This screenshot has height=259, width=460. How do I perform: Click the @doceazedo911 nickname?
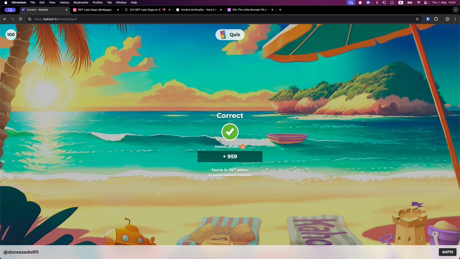(21, 252)
